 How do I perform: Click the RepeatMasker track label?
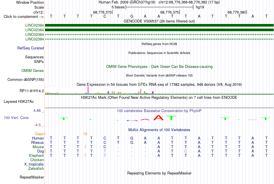click(32, 177)
